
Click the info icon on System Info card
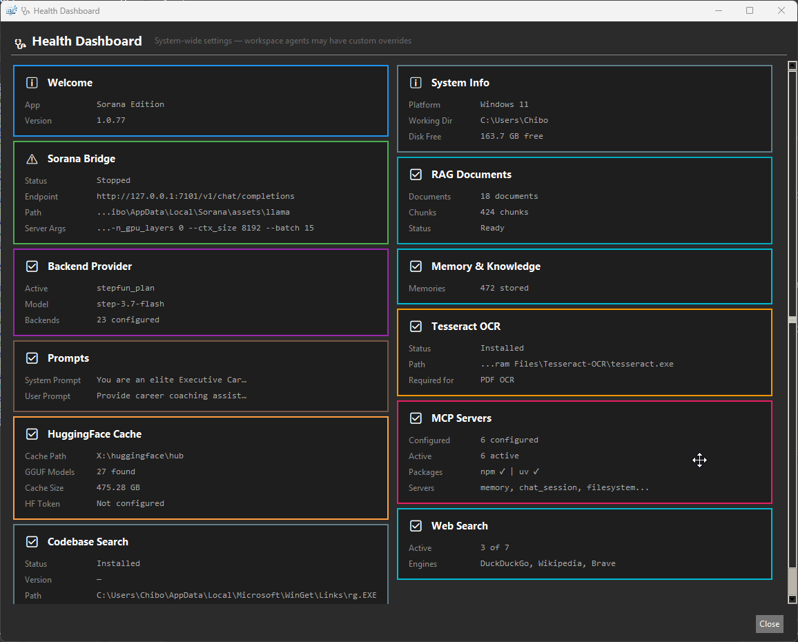pyautogui.click(x=416, y=82)
